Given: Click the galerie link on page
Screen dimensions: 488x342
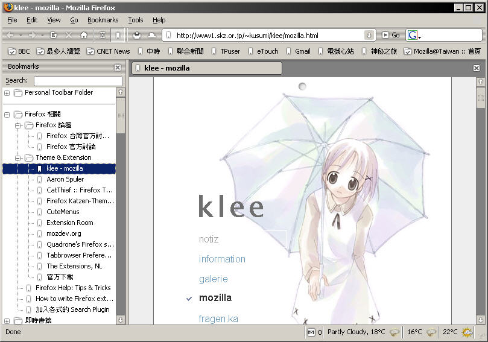Looking at the screenshot, I should tap(213, 279).
